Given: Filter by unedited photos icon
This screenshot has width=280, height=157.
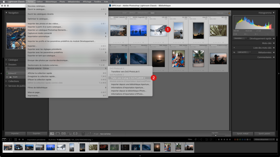Looking at the screenshot, I should pyautogui.click(x=211, y=139).
